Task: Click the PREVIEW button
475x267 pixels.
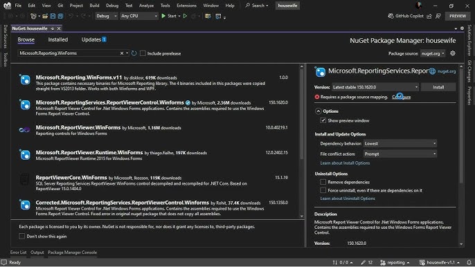Action: (x=458, y=16)
